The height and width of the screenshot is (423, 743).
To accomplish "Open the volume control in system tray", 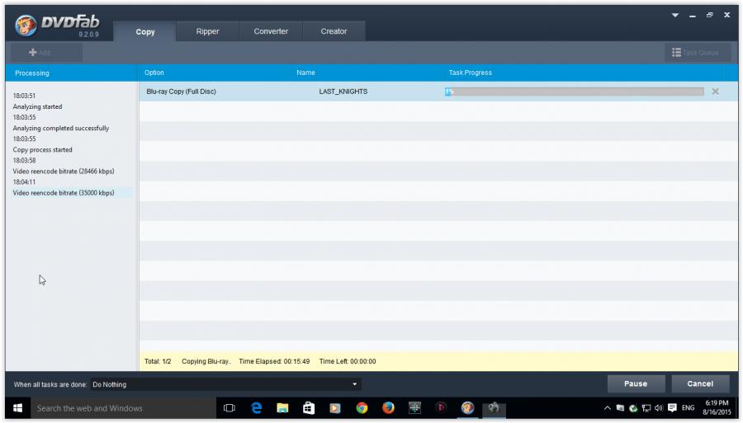I will tap(659, 408).
